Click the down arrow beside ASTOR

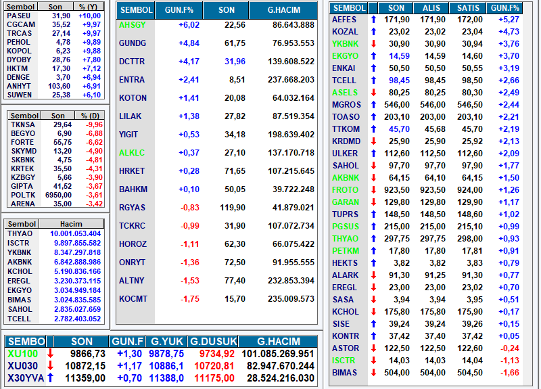(x=373, y=348)
